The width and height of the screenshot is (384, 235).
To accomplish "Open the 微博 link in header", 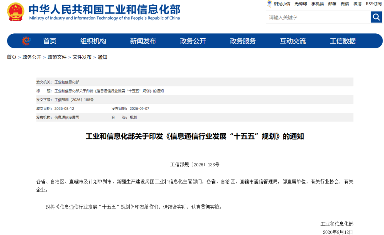I will (357, 4).
